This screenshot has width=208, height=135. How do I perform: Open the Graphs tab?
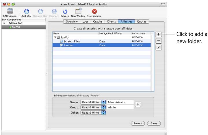pyautogui.click(x=98, y=21)
